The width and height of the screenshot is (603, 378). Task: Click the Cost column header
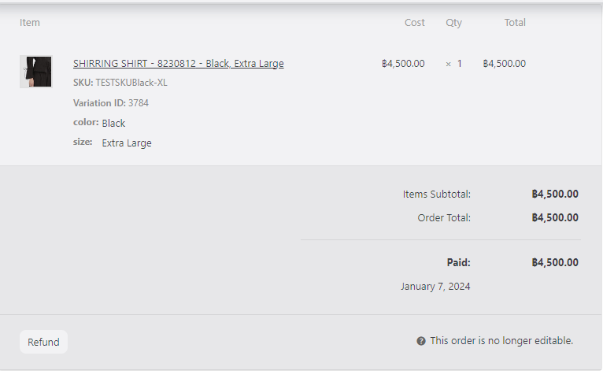pyautogui.click(x=415, y=23)
